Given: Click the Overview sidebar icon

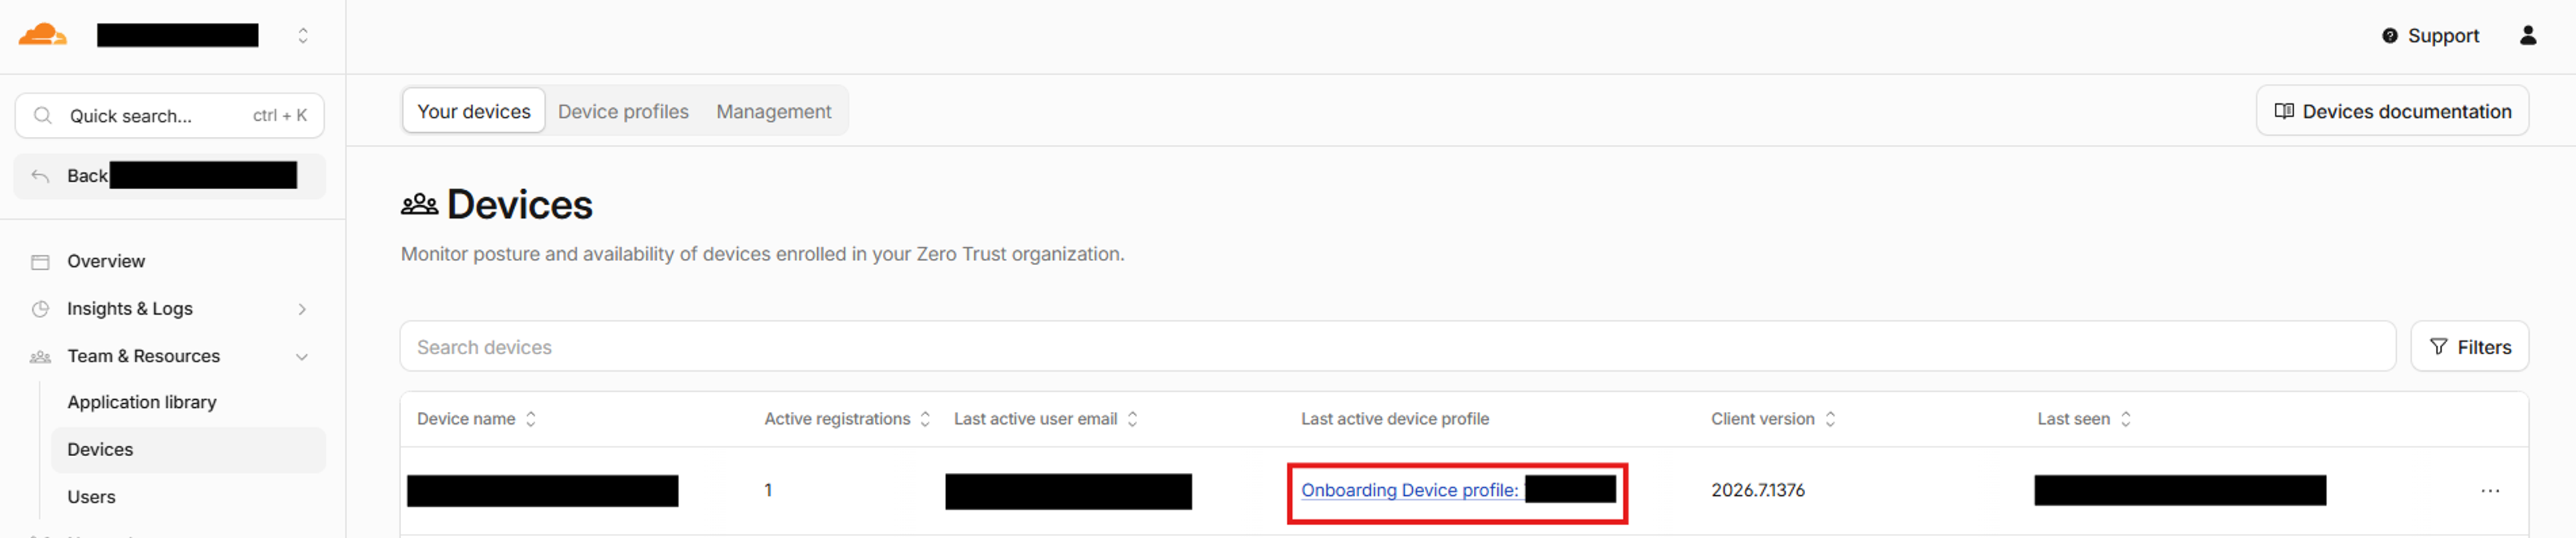Looking at the screenshot, I should pos(40,262).
